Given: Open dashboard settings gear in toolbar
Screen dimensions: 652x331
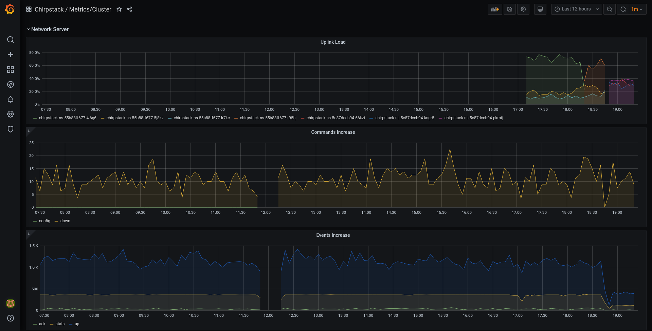Looking at the screenshot, I should (523, 9).
